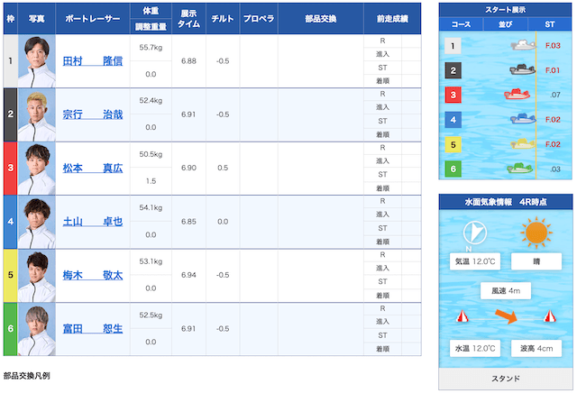Image resolution: width=577 pixels, height=393 pixels.
Task: Open racer 田村 隆信 profile link
Action: 93,61
